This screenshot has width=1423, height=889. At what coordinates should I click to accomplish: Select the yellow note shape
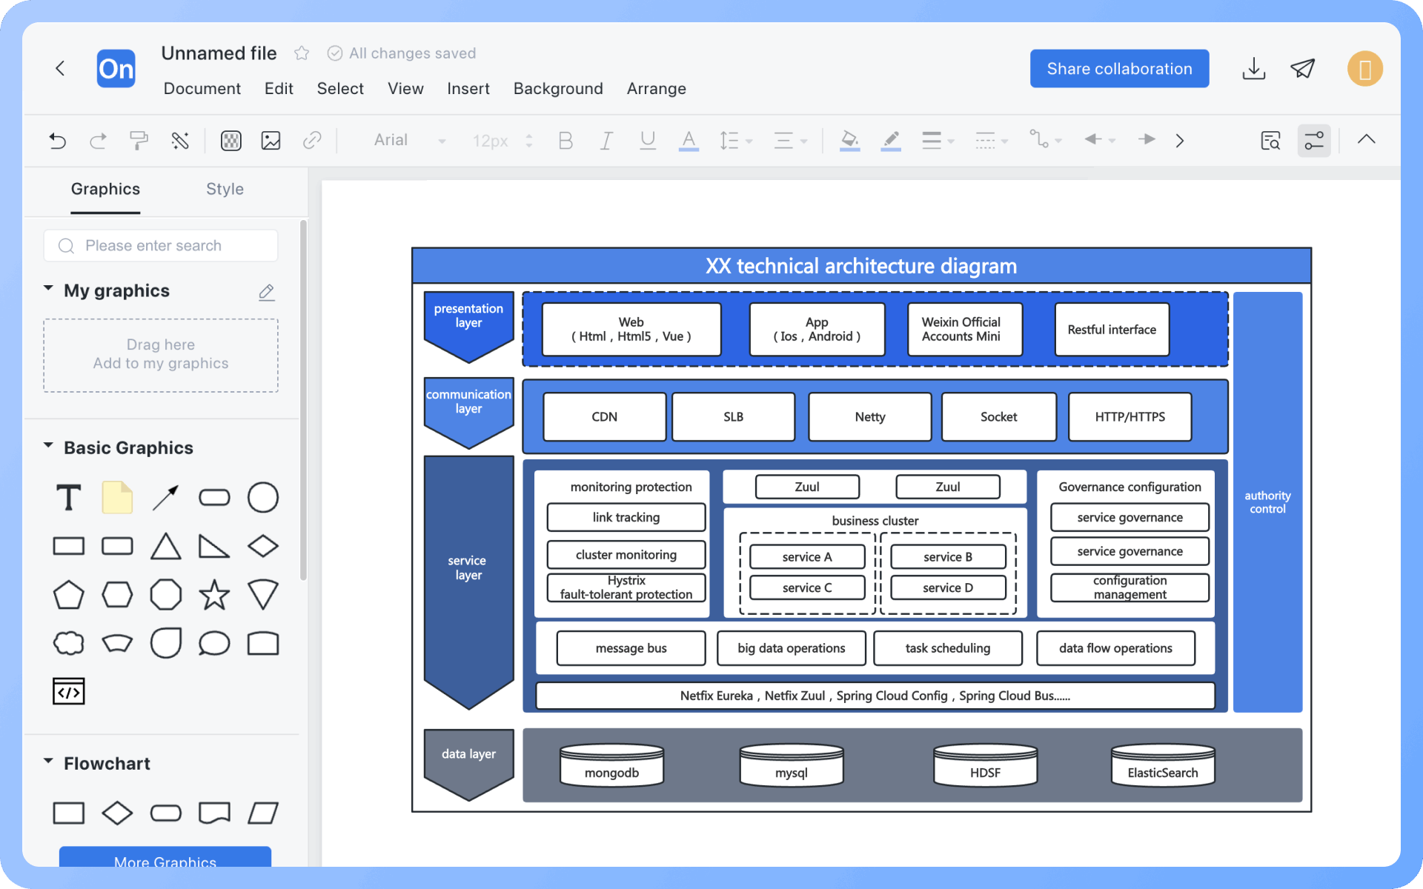pyautogui.click(x=117, y=497)
